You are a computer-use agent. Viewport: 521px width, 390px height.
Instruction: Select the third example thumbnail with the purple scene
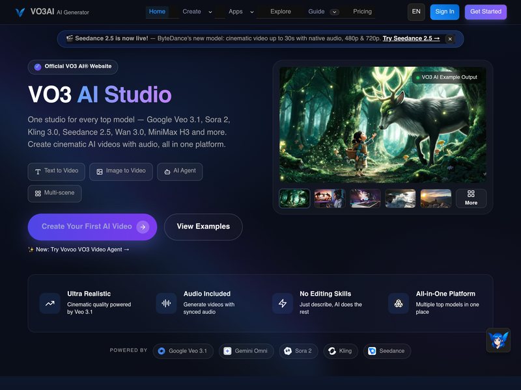pyautogui.click(x=365, y=198)
